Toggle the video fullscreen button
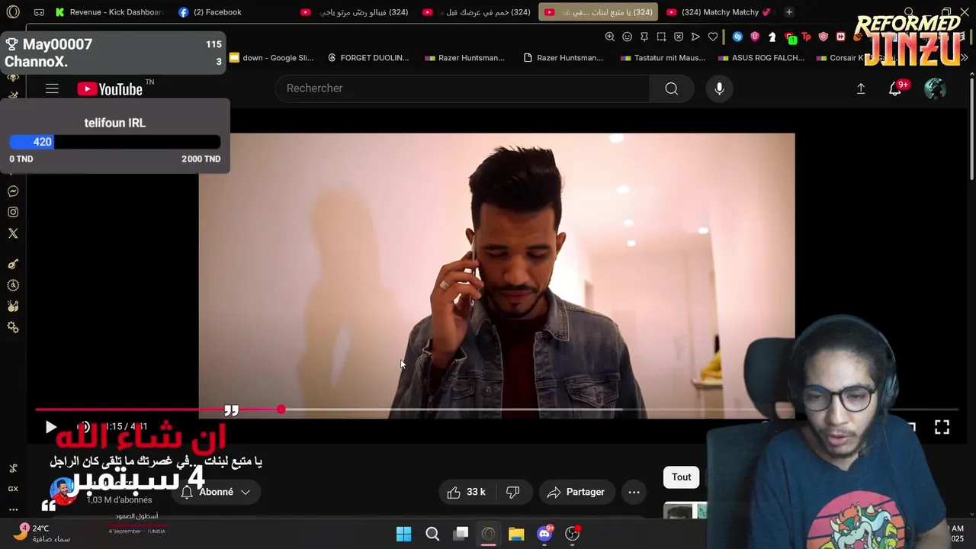This screenshot has height=549, width=976. (x=942, y=427)
